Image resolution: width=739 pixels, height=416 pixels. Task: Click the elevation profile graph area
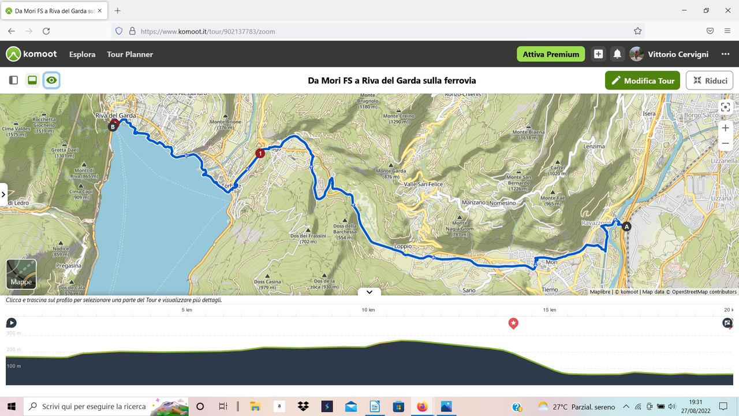click(369, 361)
